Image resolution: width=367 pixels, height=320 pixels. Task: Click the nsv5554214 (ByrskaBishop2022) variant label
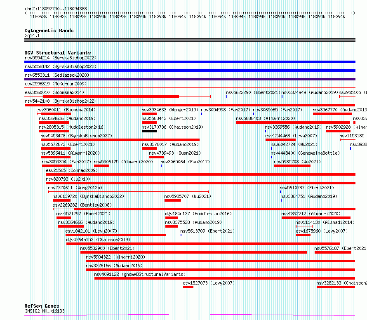point(61,58)
